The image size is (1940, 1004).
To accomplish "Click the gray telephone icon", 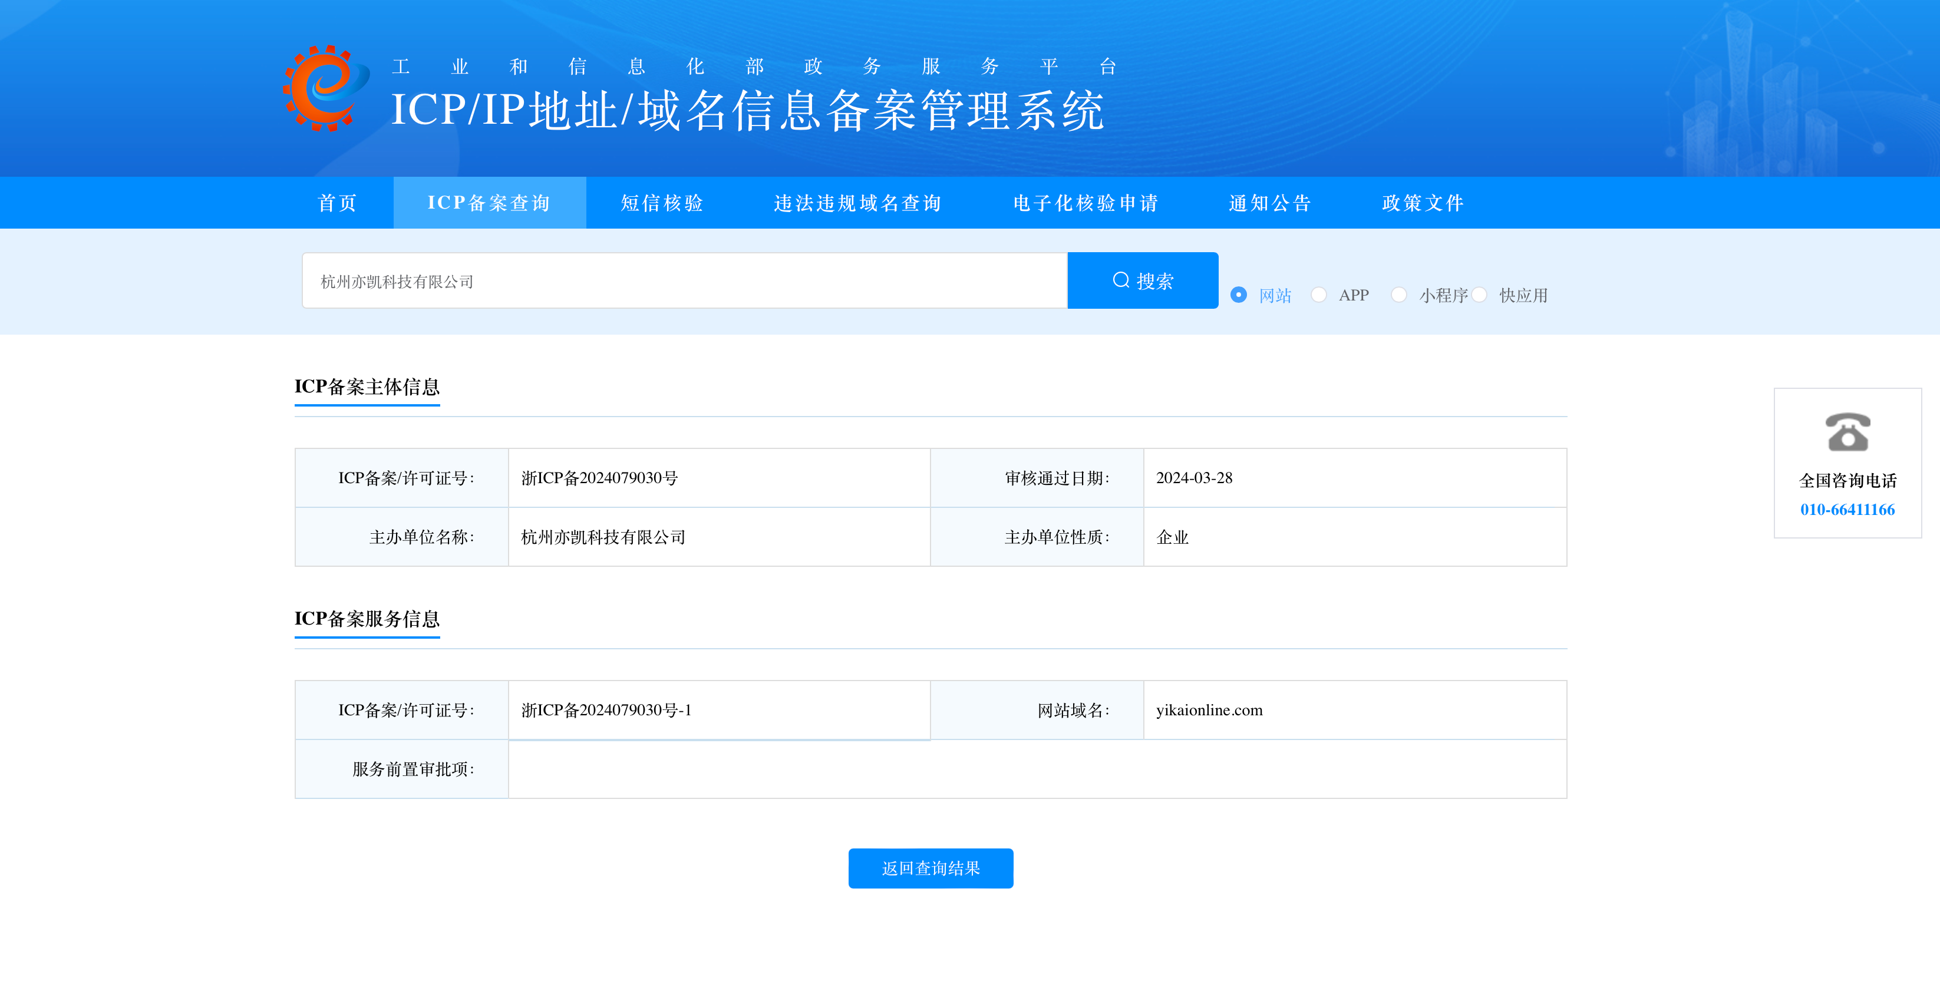I will (1847, 431).
